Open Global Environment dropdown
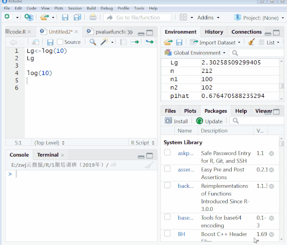Viewport: 287px width, 245px height. click(x=195, y=53)
